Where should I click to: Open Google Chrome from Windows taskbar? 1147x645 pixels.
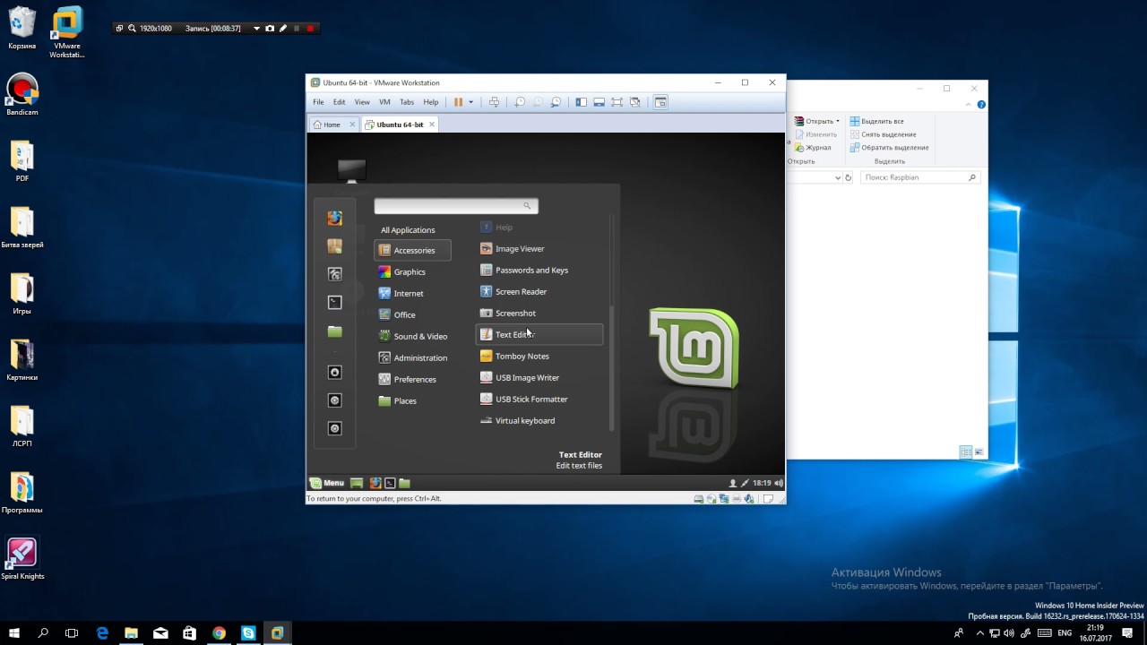219,633
